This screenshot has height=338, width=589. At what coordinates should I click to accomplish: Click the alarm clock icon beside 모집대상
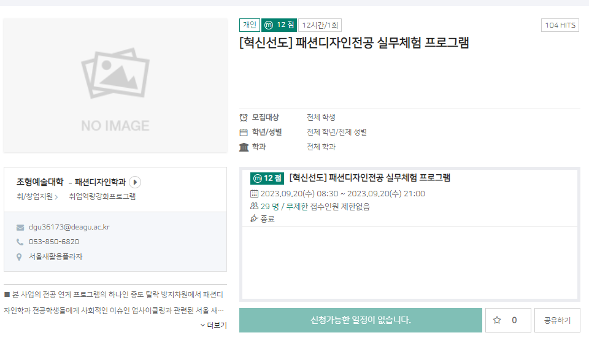pyautogui.click(x=244, y=118)
